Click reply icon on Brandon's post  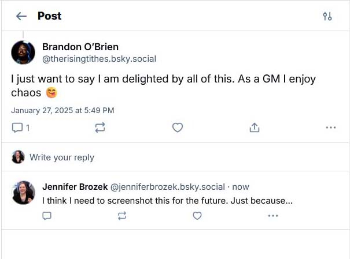17,127
